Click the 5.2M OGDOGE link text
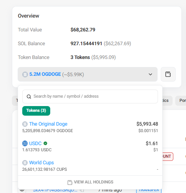186x193 pixels. point(45,74)
